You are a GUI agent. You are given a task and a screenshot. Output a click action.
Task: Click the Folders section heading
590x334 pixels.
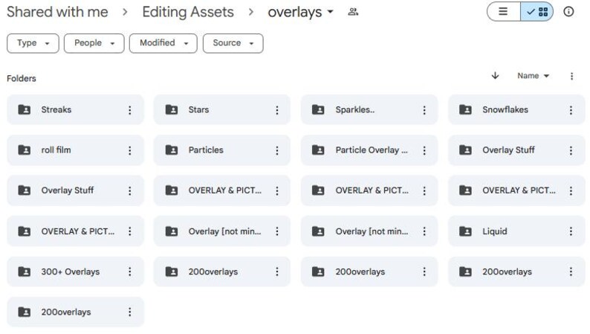tap(22, 78)
